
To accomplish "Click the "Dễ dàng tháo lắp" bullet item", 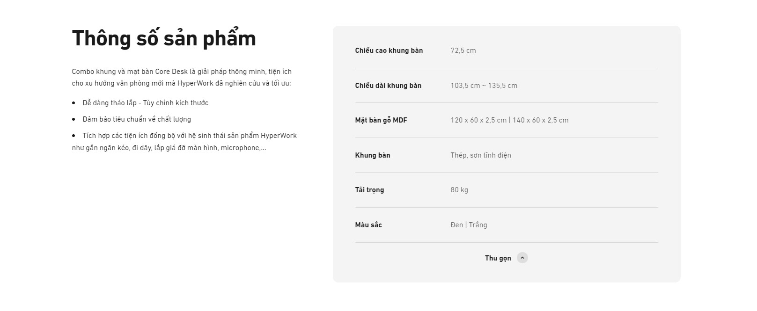I will tap(146, 103).
